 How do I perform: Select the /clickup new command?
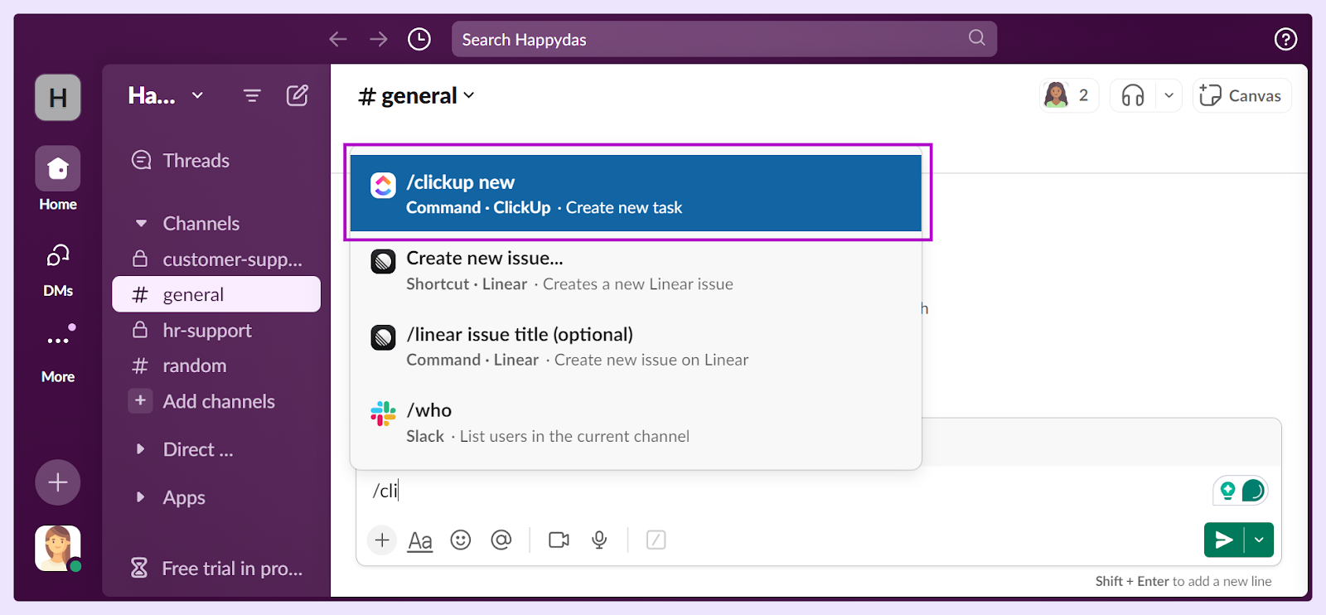636,193
